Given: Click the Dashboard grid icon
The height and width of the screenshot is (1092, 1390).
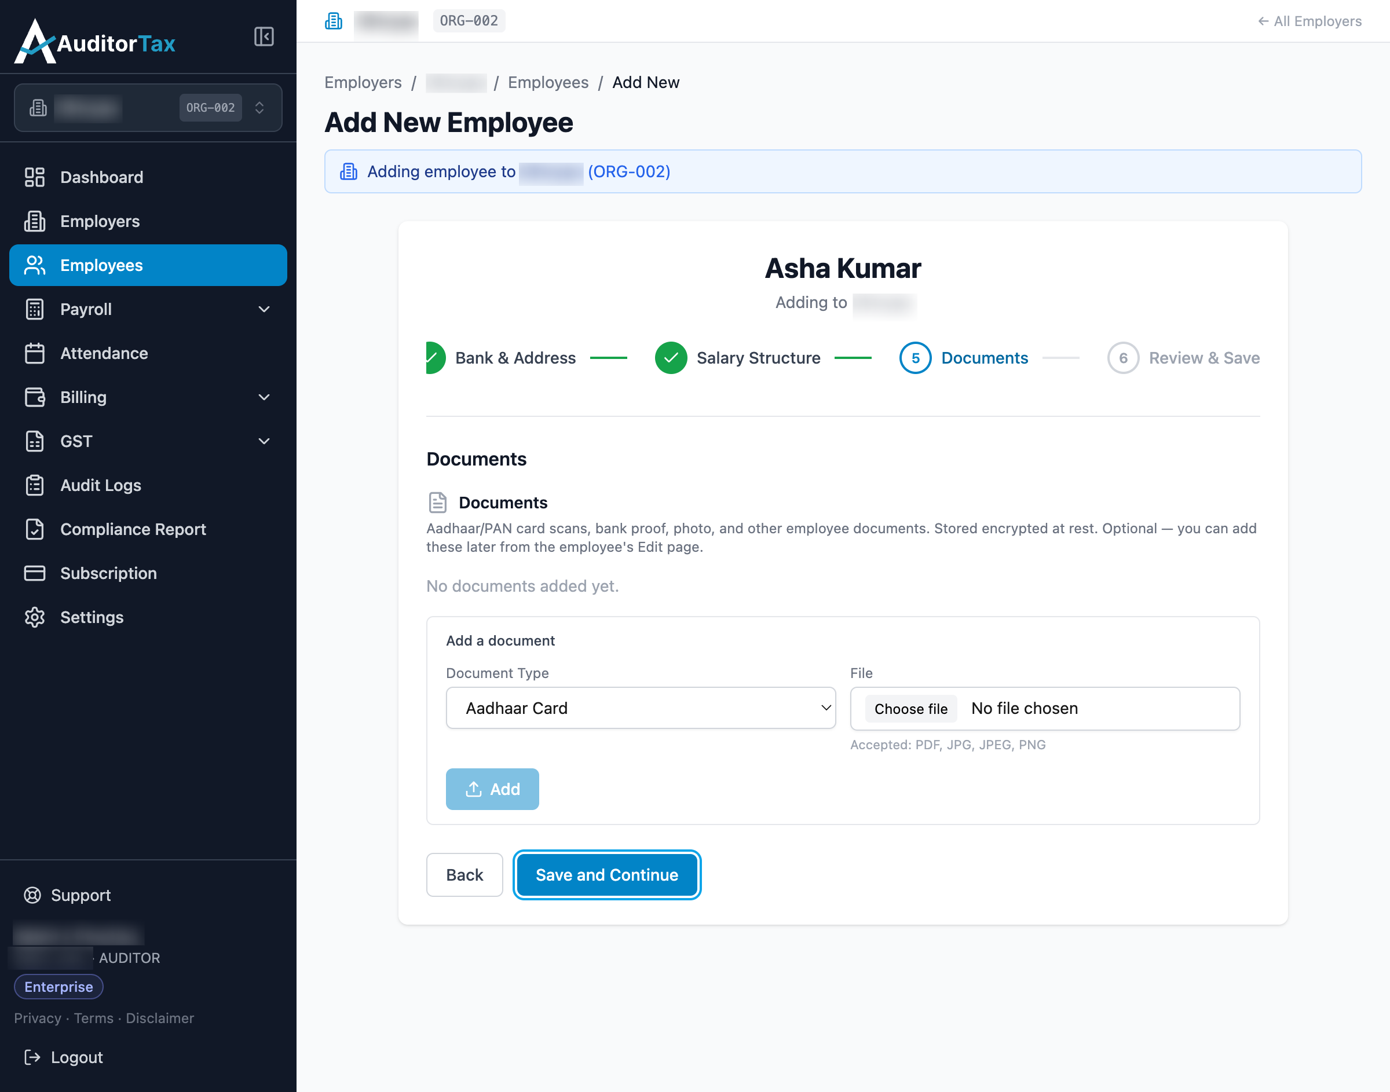Looking at the screenshot, I should pyautogui.click(x=35, y=177).
